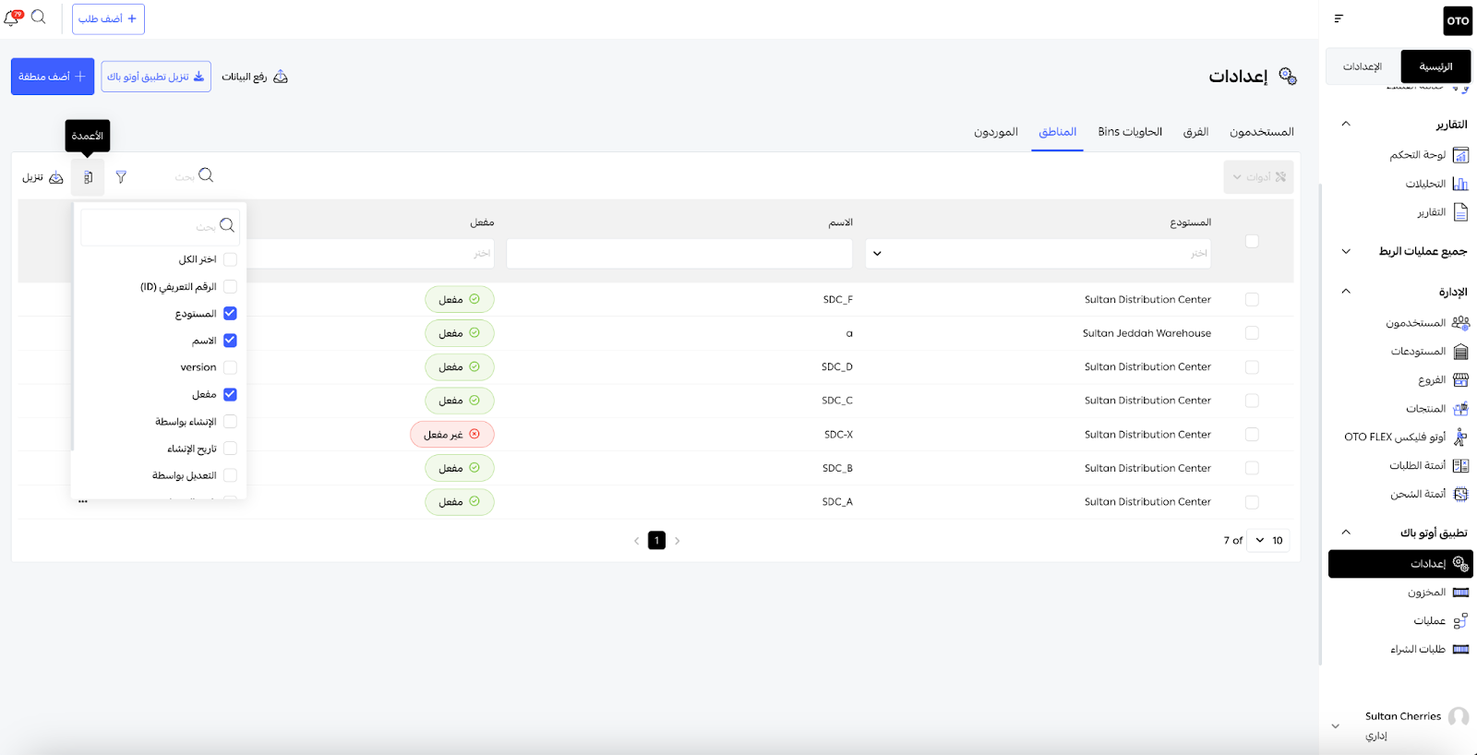Open the top search magnifier icon

[x=38, y=17]
